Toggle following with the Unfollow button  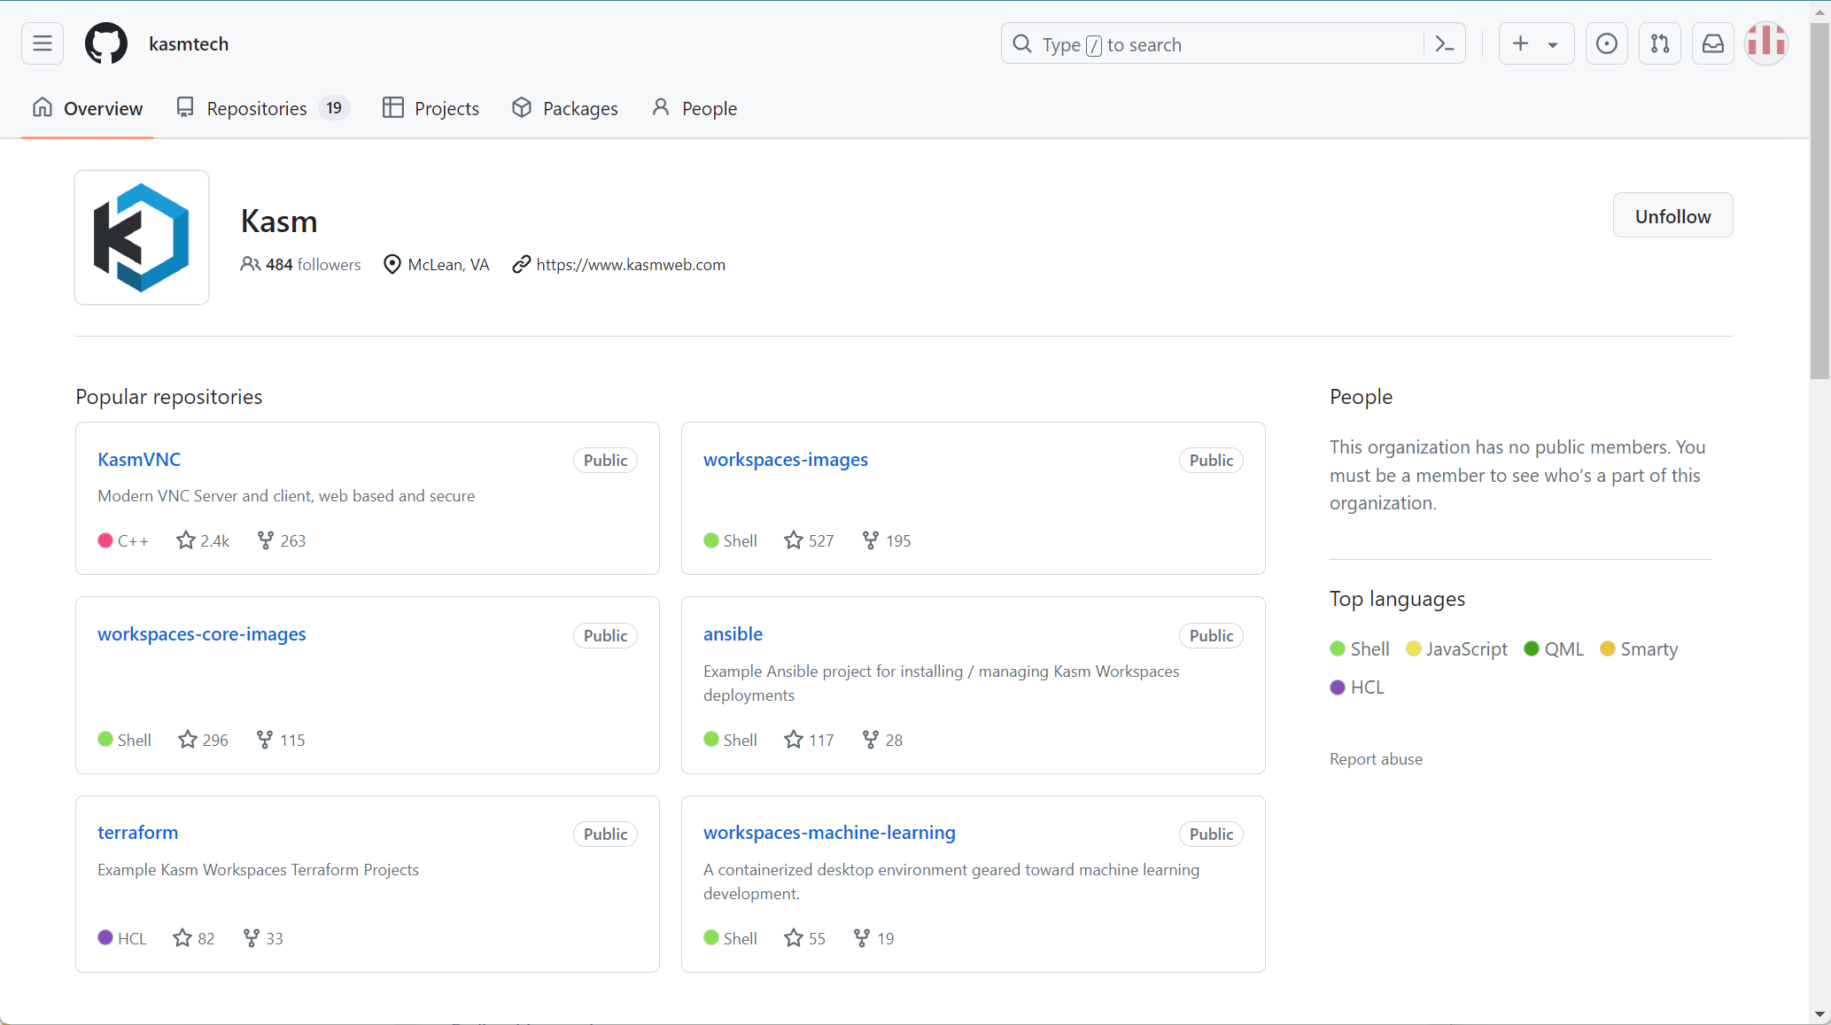coord(1672,215)
